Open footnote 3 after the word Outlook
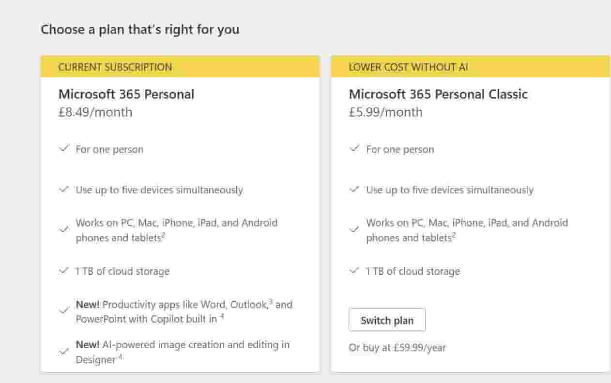 point(271,302)
